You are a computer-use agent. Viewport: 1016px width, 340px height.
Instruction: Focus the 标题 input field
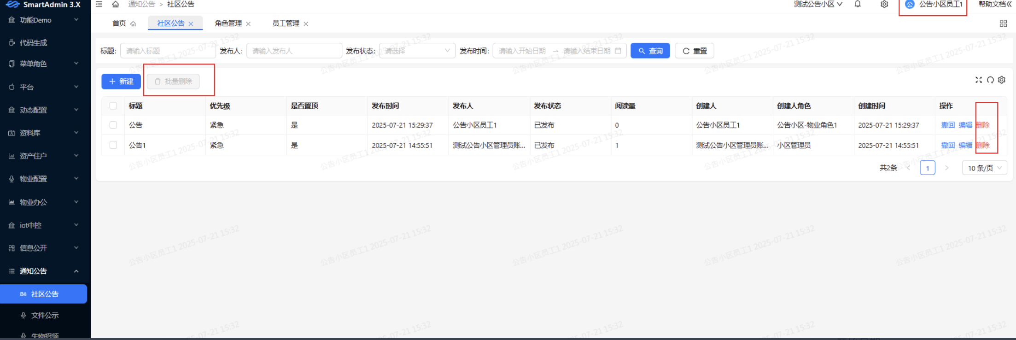coord(168,51)
